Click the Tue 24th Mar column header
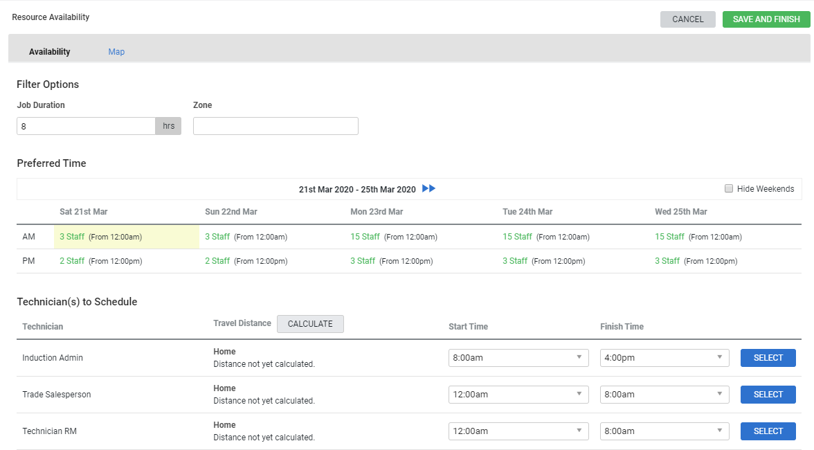The height and width of the screenshot is (450, 814). pos(527,212)
